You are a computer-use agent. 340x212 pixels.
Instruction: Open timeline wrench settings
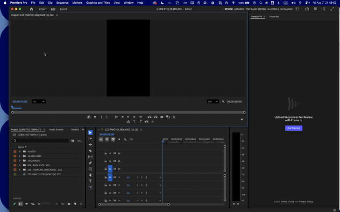pos(125,139)
